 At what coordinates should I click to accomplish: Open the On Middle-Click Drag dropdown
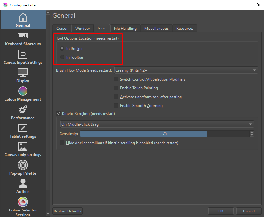pyautogui.click(x=157, y=124)
